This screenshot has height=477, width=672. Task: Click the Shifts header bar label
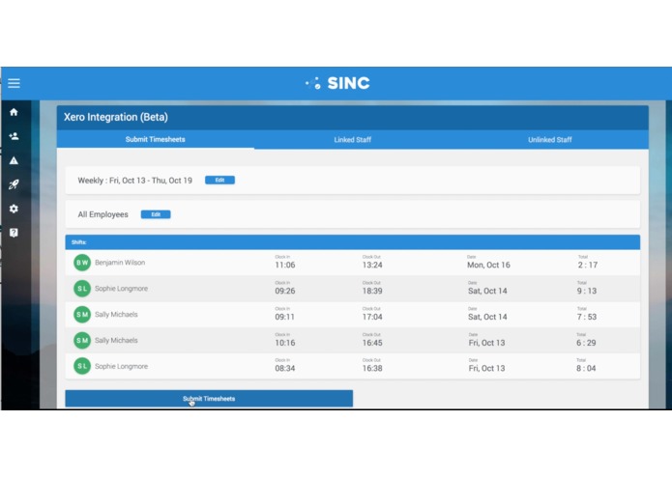[79, 242]
